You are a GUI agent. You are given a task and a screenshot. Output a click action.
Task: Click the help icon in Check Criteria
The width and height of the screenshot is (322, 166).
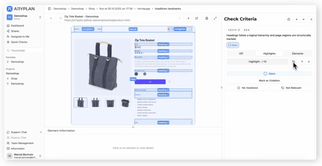(289, 19)
